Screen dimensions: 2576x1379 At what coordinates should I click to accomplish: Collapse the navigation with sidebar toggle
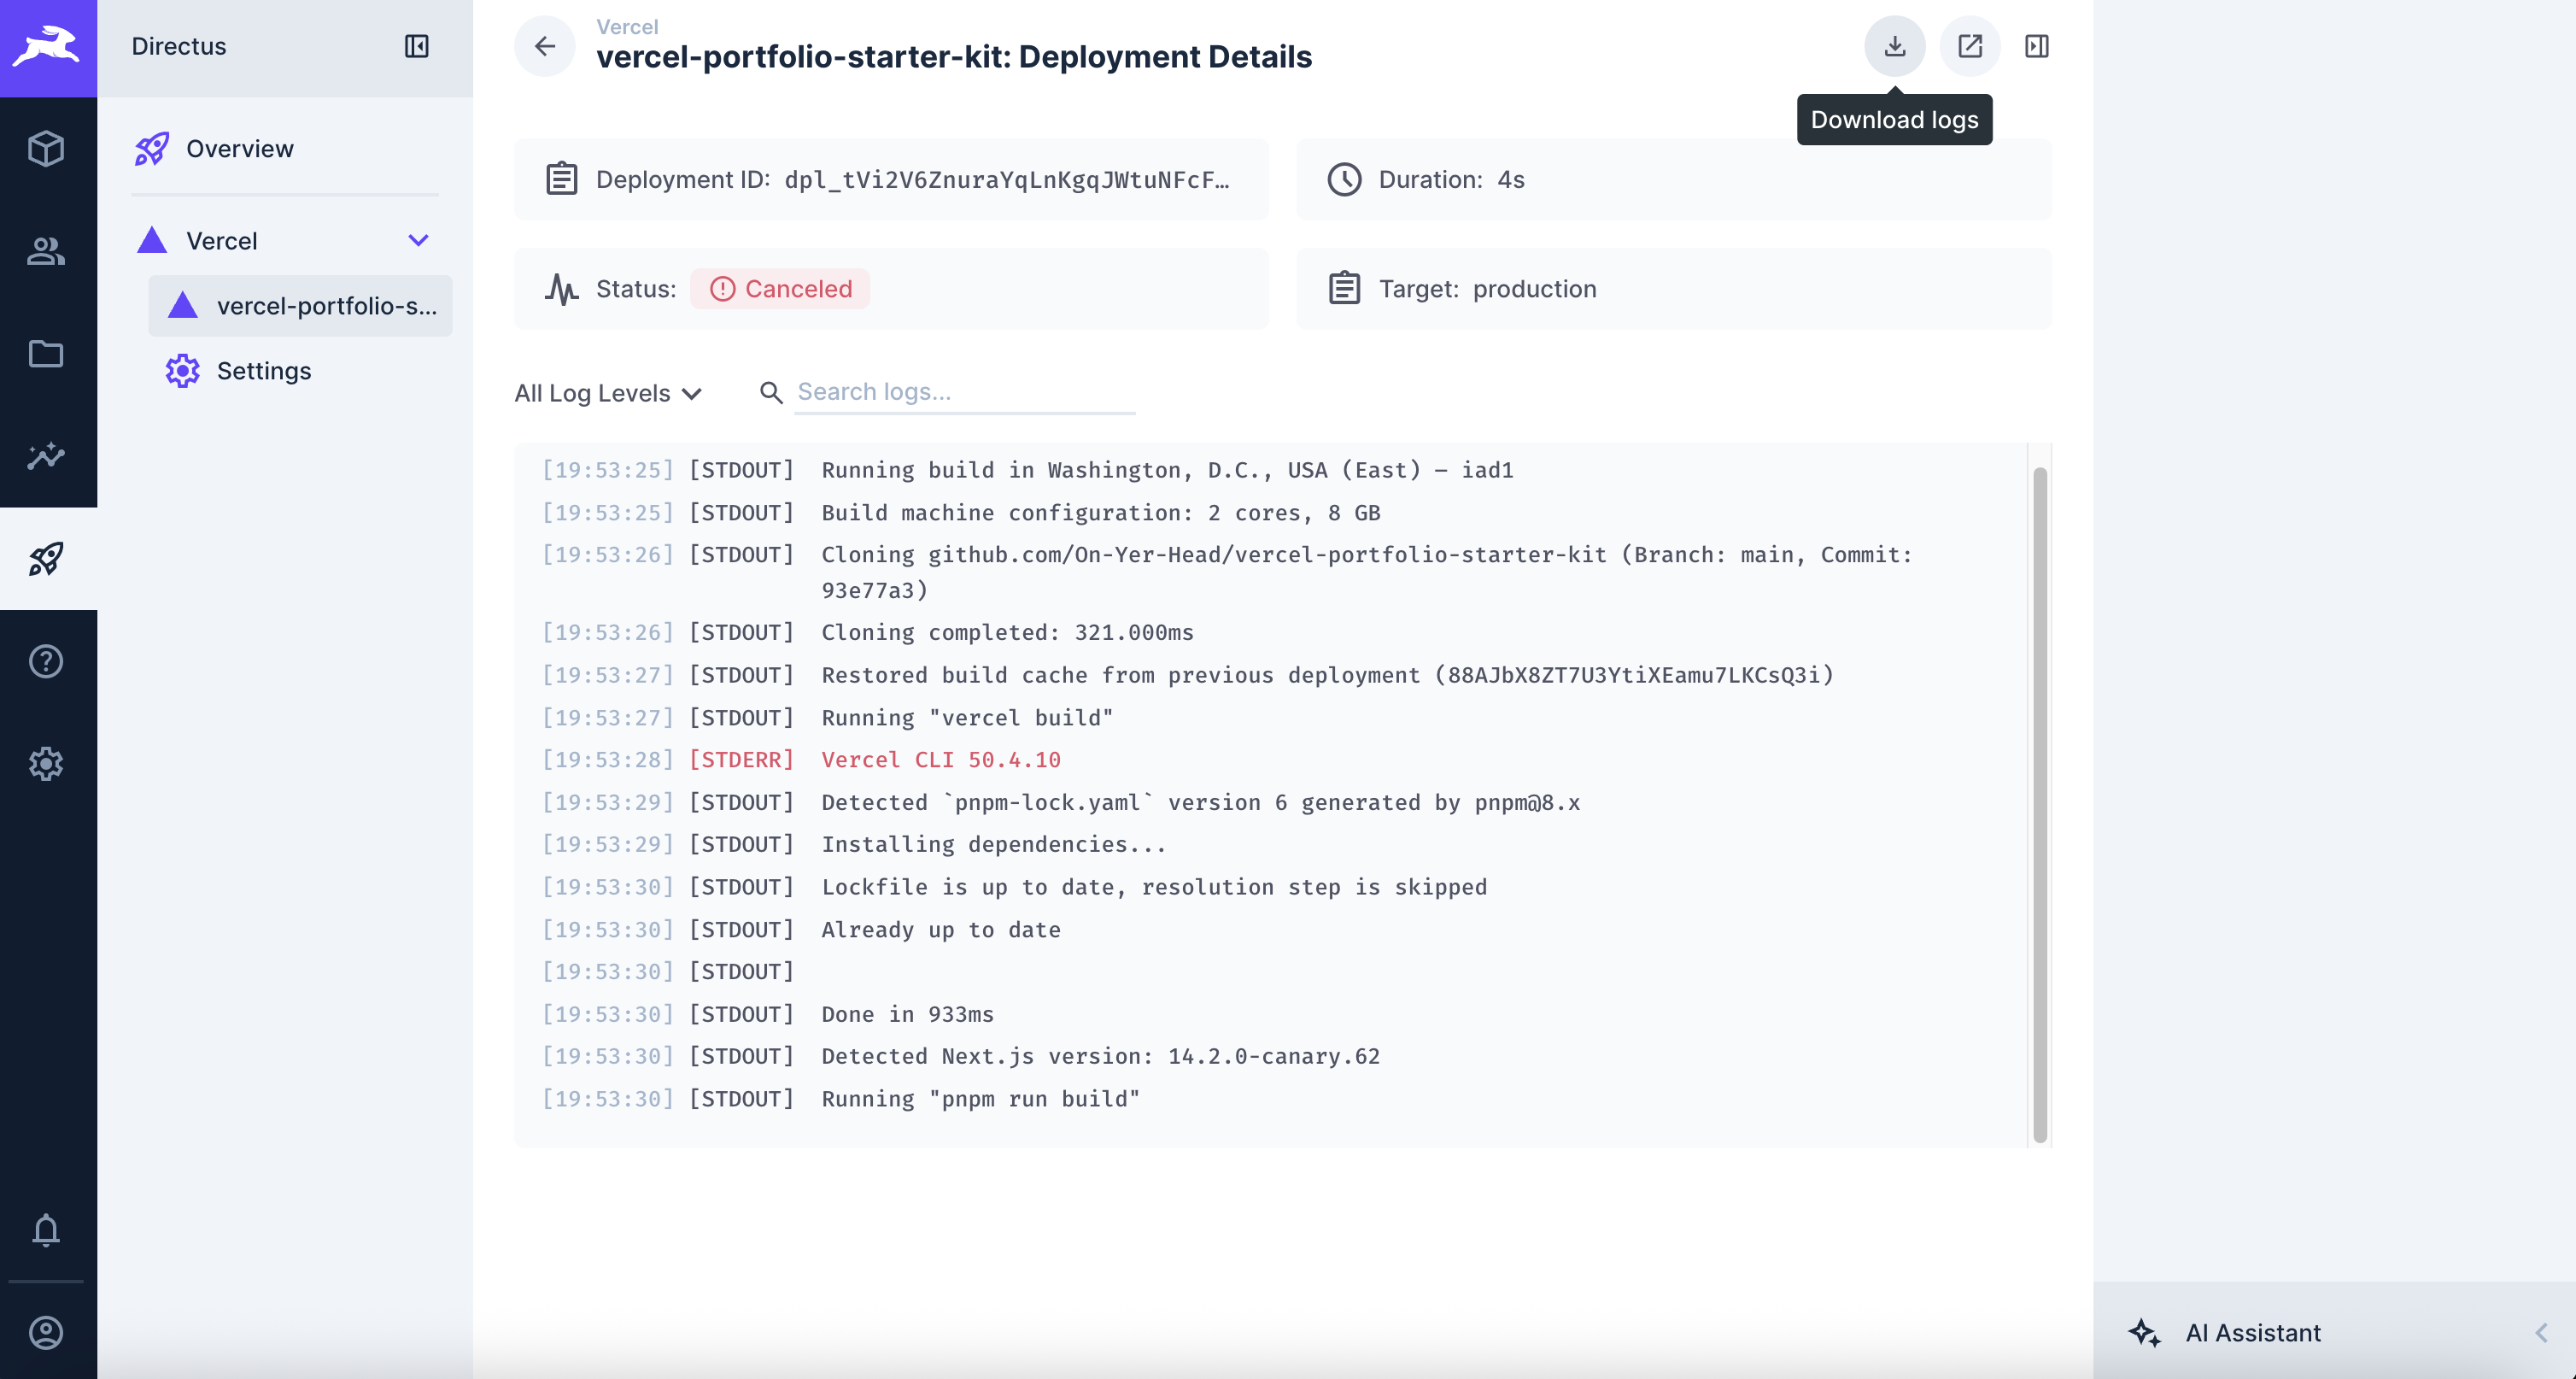tap(417, 46)
